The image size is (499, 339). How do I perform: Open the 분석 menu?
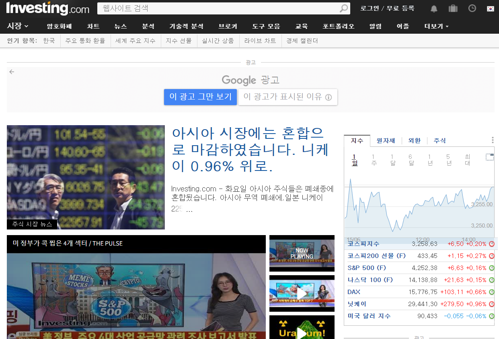148,26
